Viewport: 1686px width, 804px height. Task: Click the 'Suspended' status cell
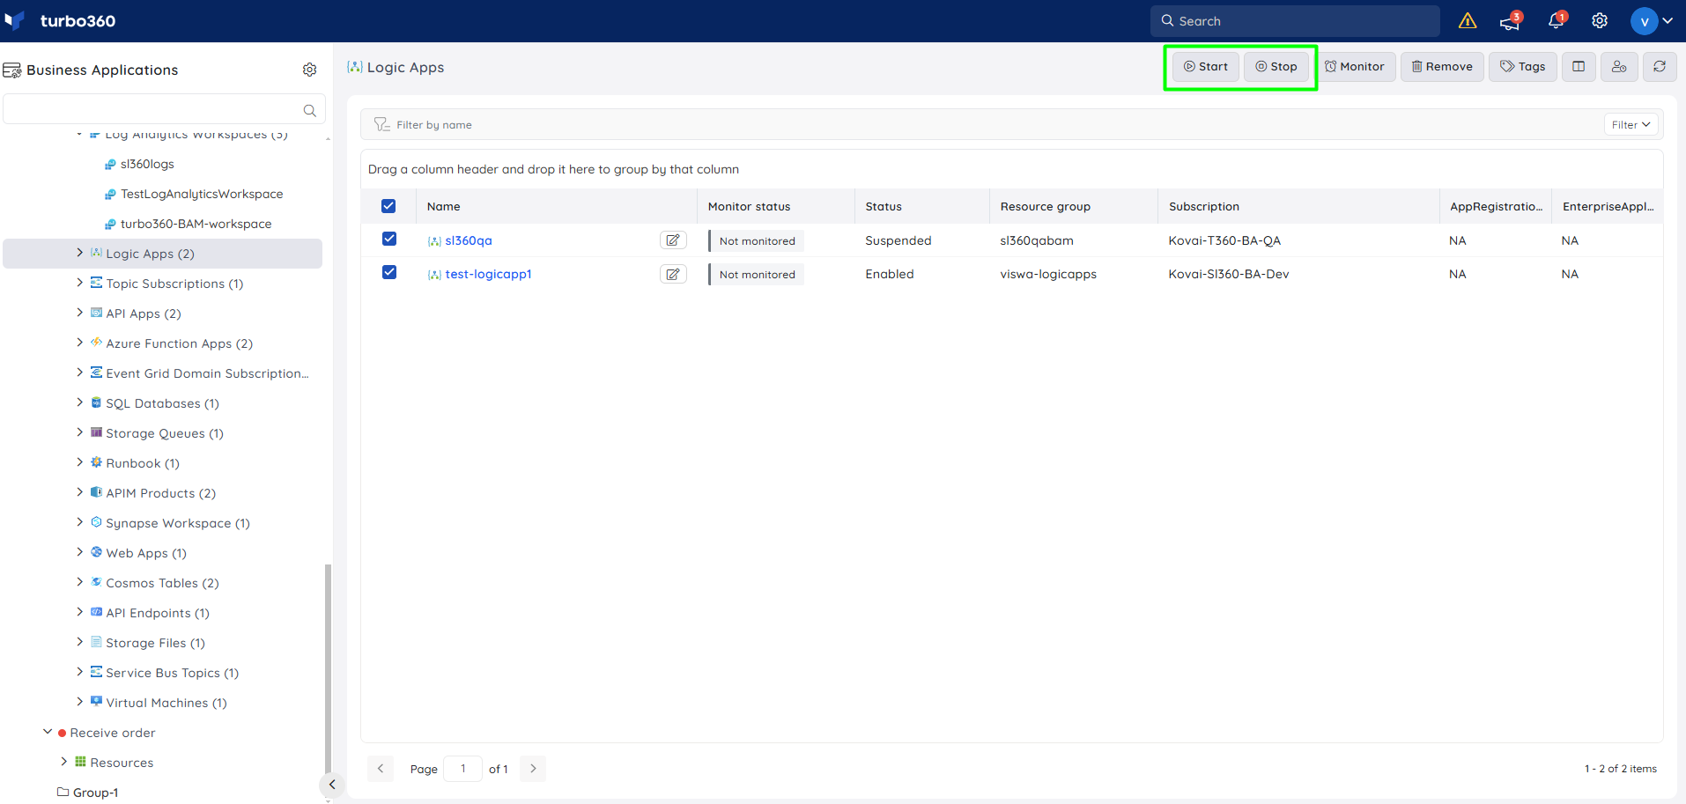[898, 240]
